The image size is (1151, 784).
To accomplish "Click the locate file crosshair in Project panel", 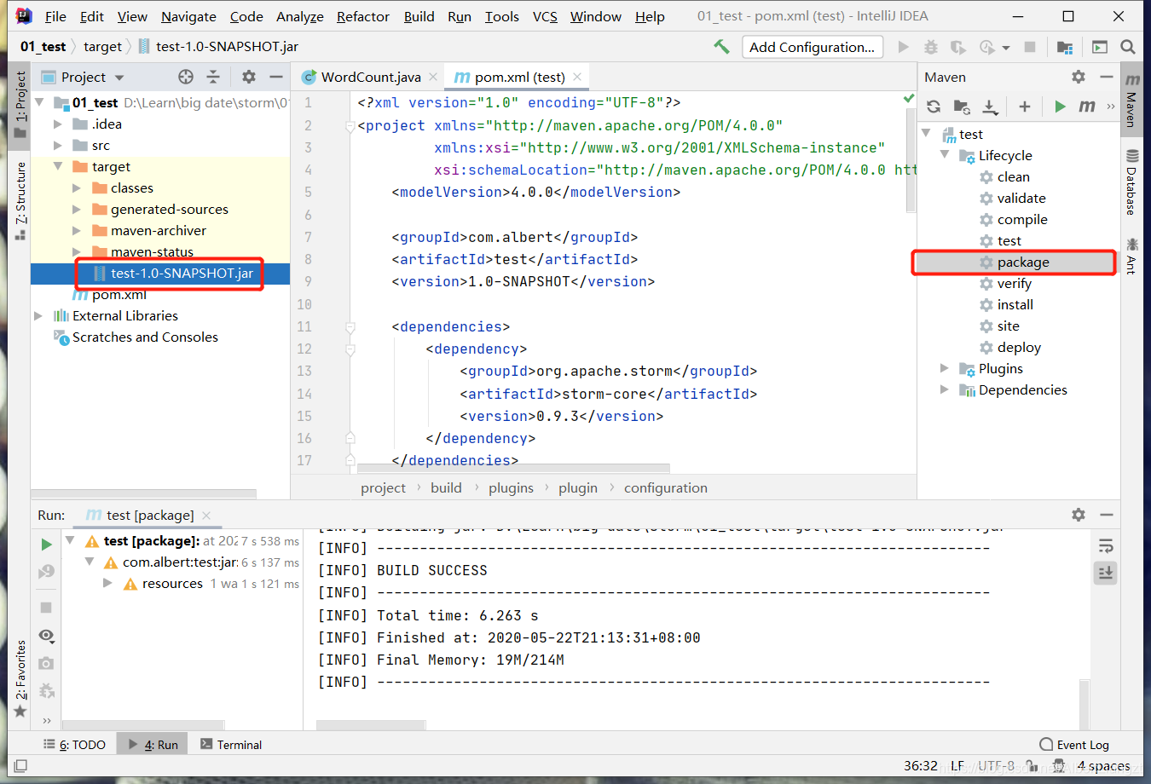I will point(186,77).
